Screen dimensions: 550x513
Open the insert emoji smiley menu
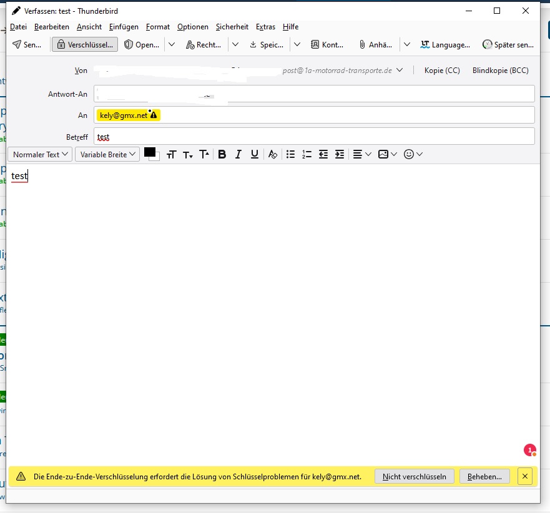pos(413,154)
